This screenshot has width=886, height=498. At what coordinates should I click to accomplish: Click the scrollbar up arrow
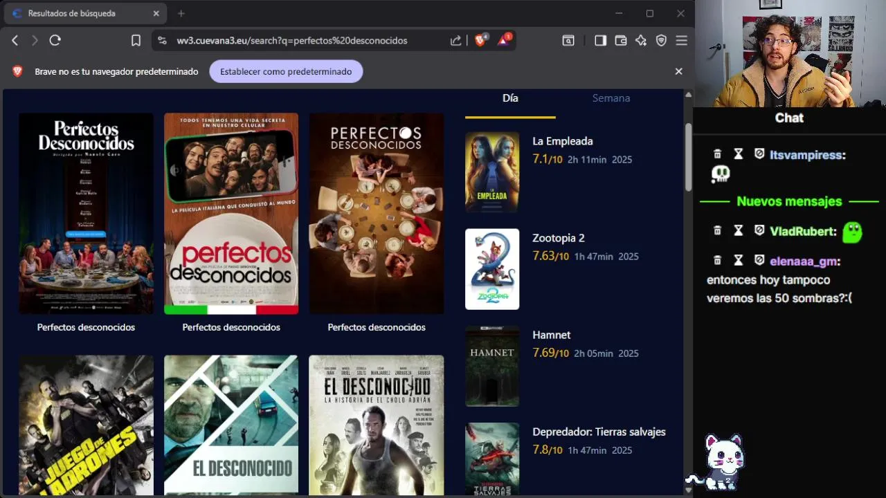click(688, 94)
